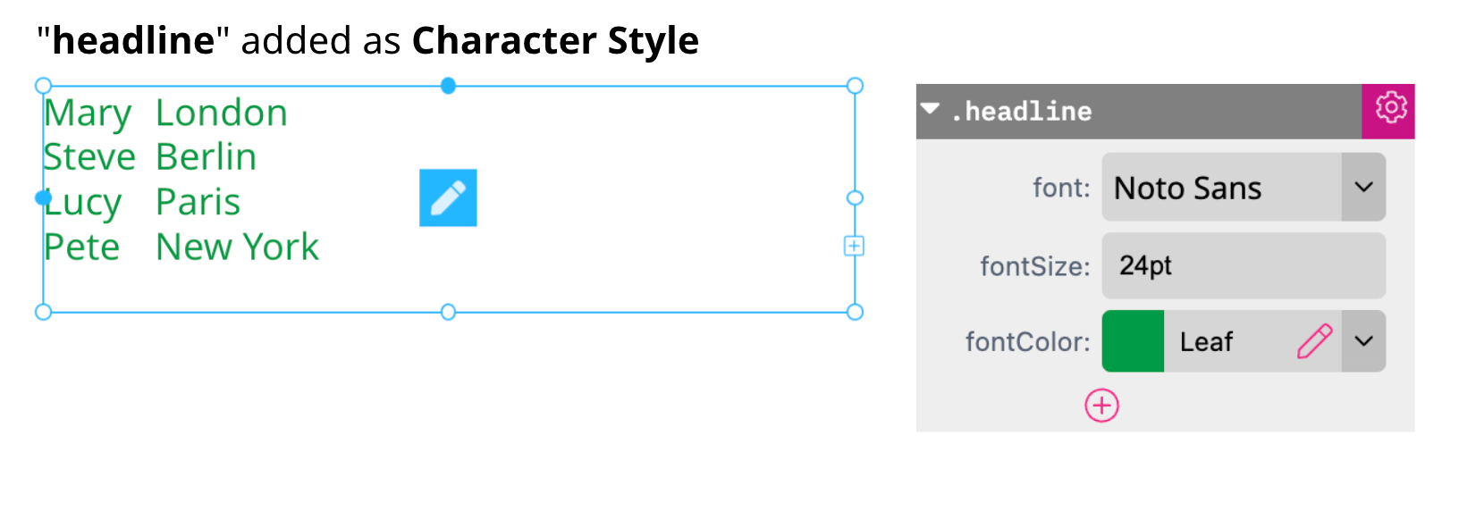The width and height of the screenshot is (1459, 520).
Task: Click the circled plus icon at panel bottom
Action: coord(1101,405)
